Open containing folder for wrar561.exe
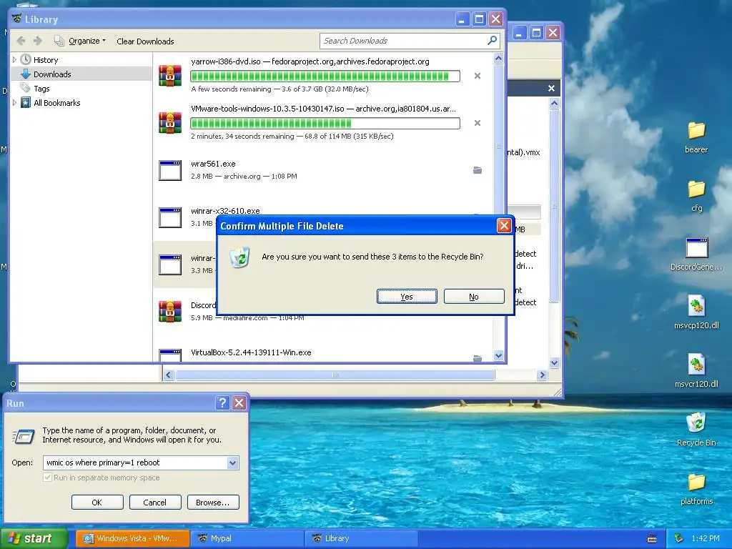Image resolution: width=732 pixels, height=549 pixels. click(477, 170)
